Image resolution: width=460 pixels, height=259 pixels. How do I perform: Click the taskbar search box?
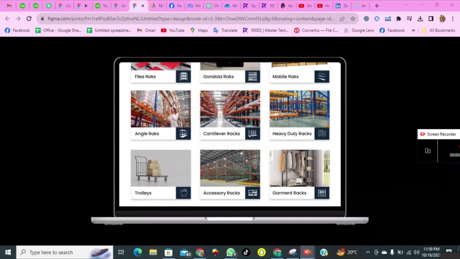click(x=64, y=252)
